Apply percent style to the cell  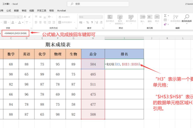point(87,22)
